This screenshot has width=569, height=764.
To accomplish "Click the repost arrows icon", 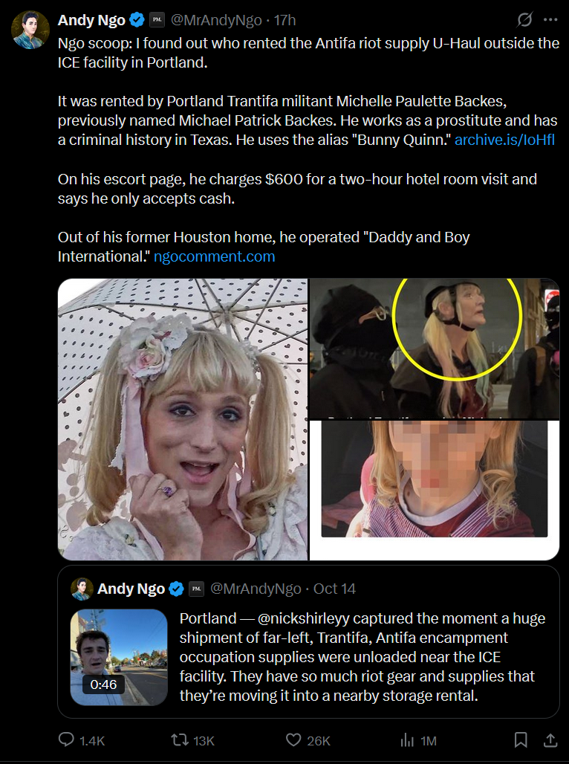I will coord(179,740).
